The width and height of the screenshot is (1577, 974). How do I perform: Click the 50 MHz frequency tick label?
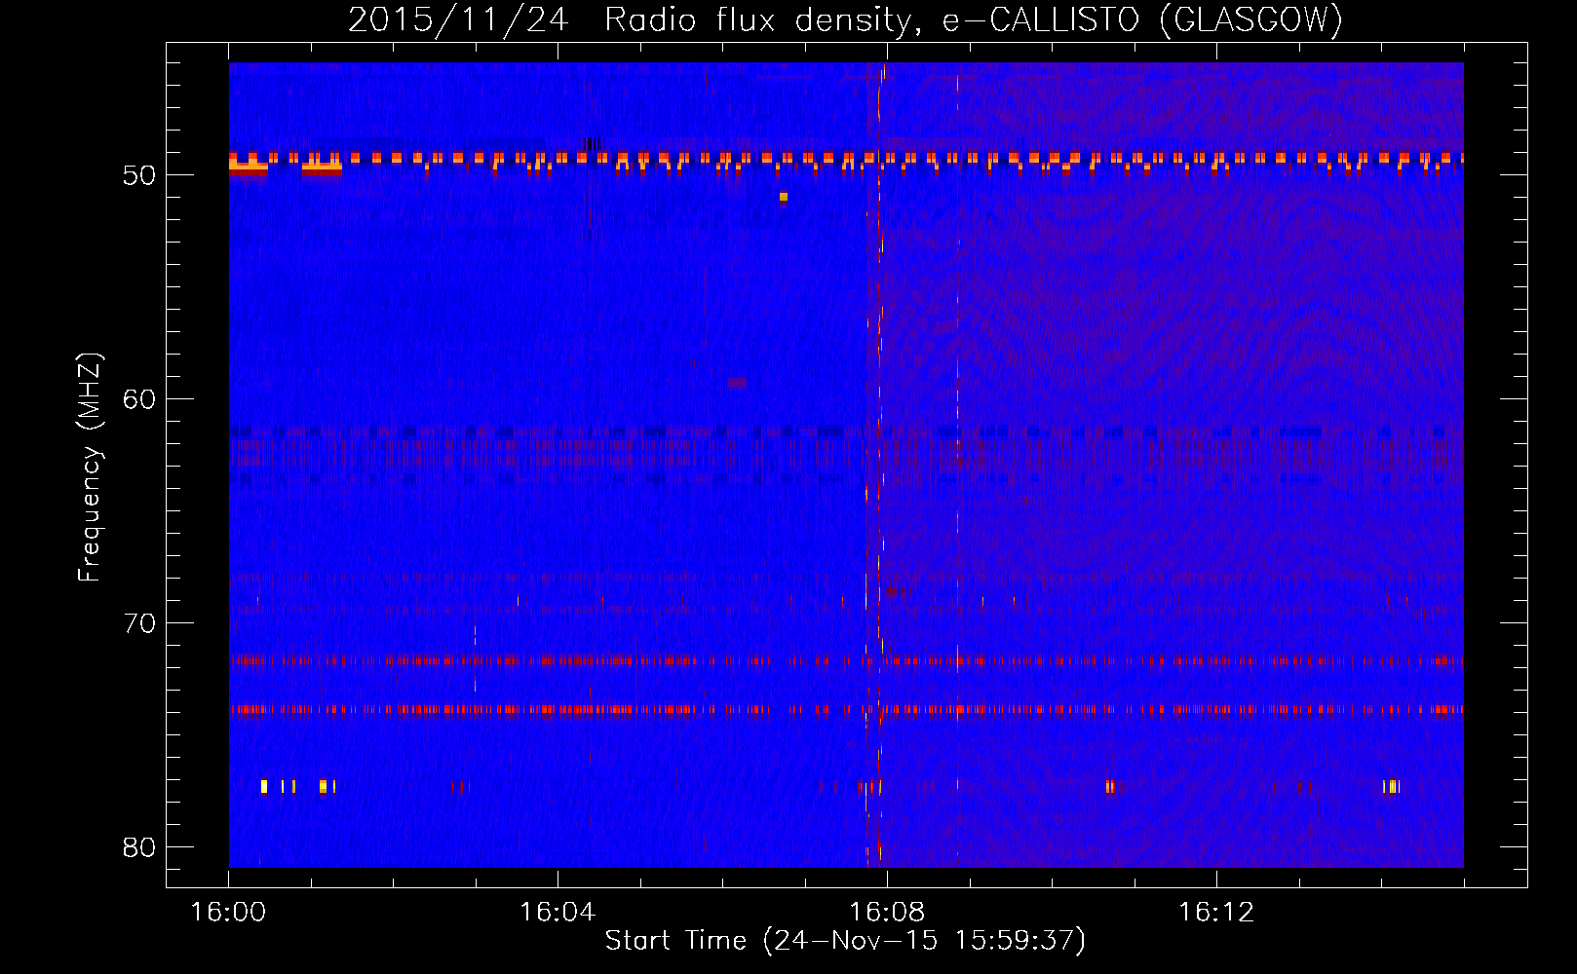139,175
